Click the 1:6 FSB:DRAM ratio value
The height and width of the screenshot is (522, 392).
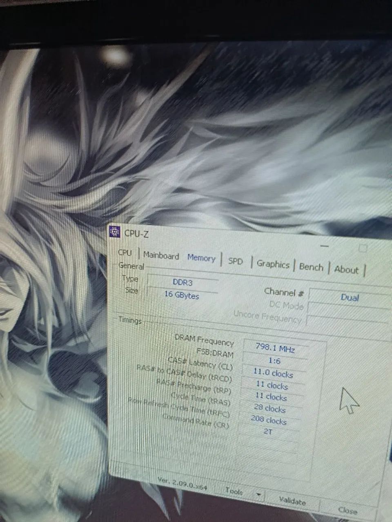click(274, 361)
